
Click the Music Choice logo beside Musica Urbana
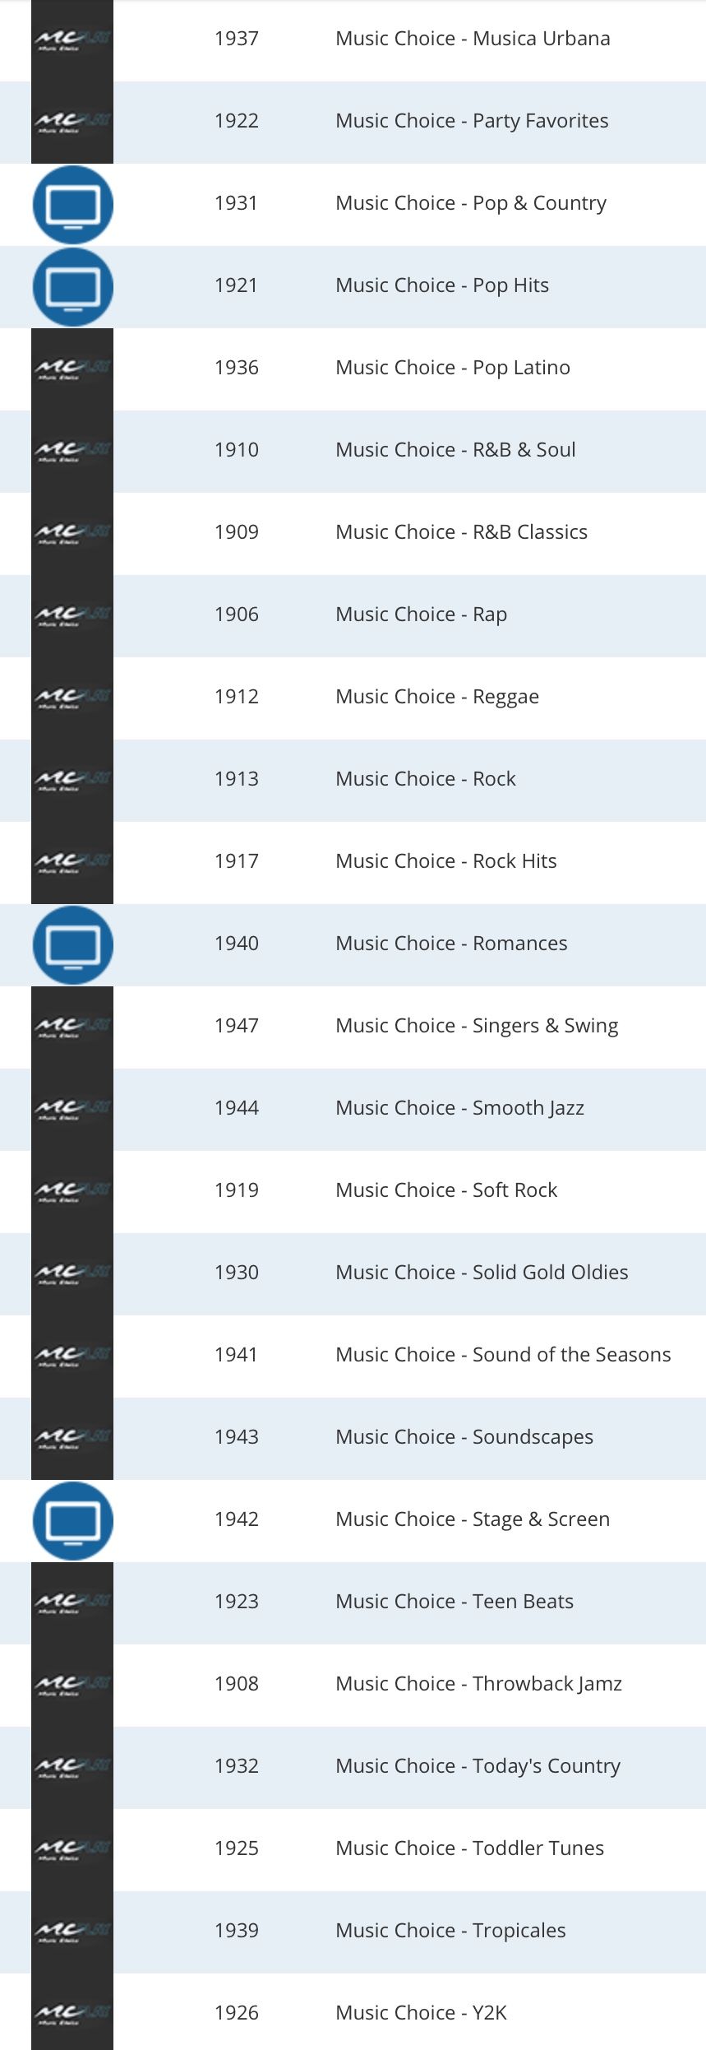(x=72, y=39)
